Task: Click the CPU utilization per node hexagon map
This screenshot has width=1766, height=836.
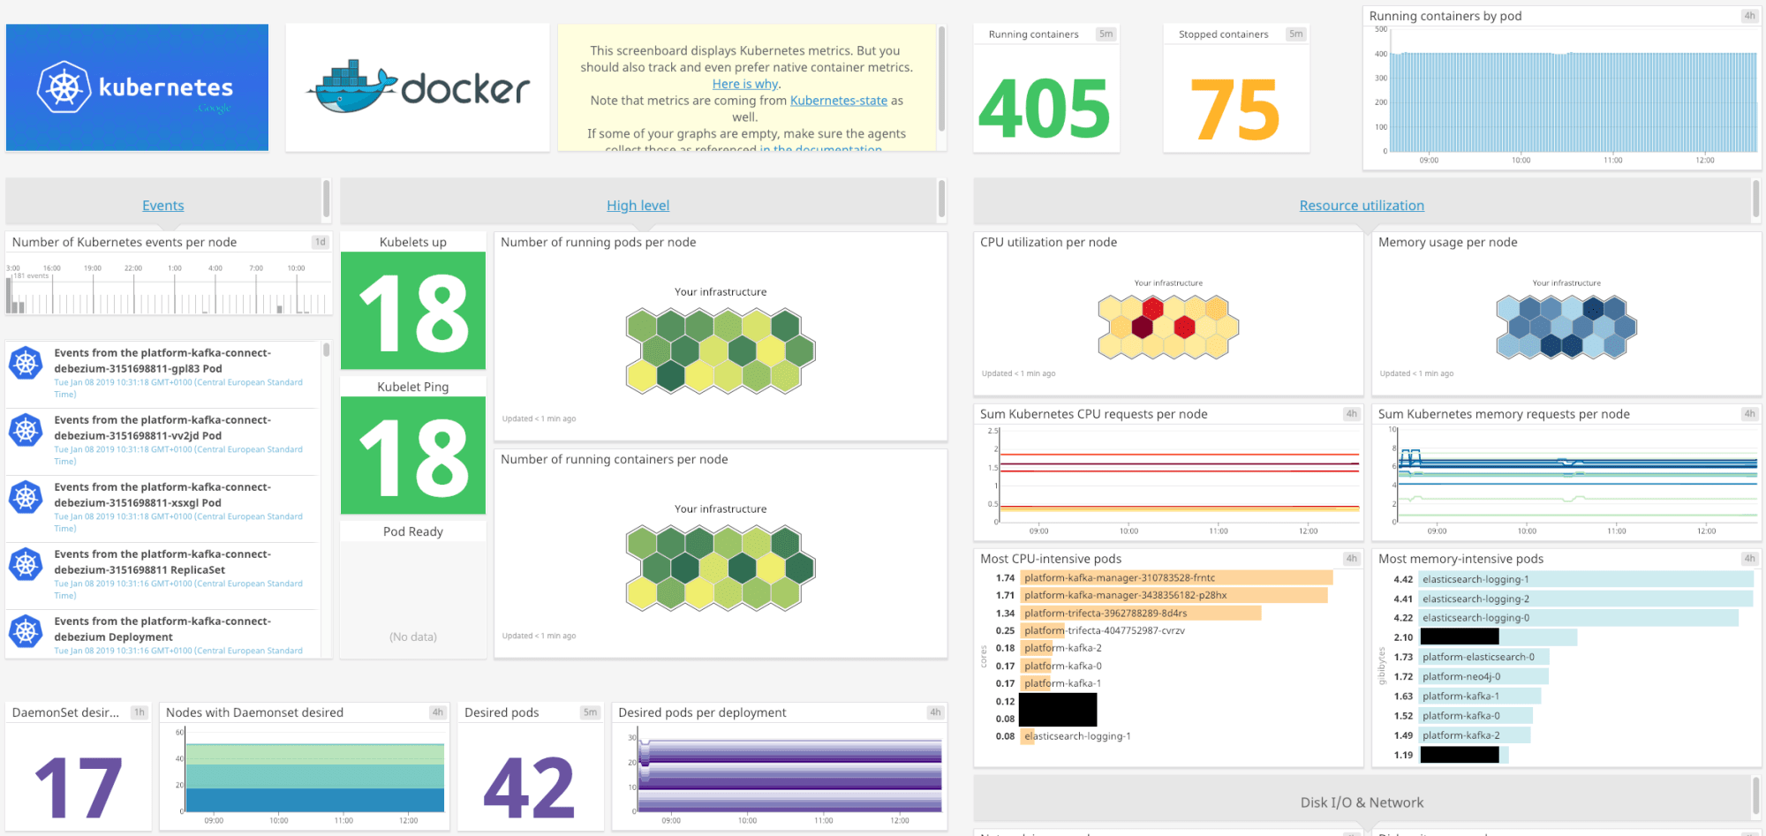Action: (1168, 327)
